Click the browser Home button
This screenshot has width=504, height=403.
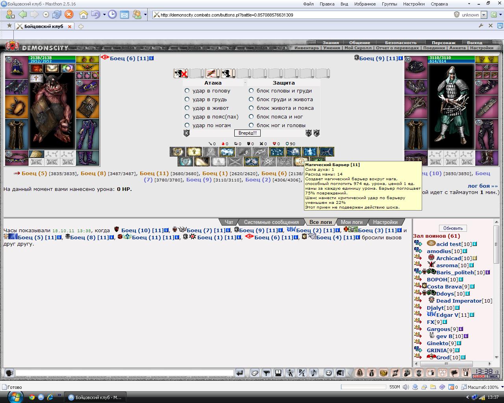(x=83, y=15)
